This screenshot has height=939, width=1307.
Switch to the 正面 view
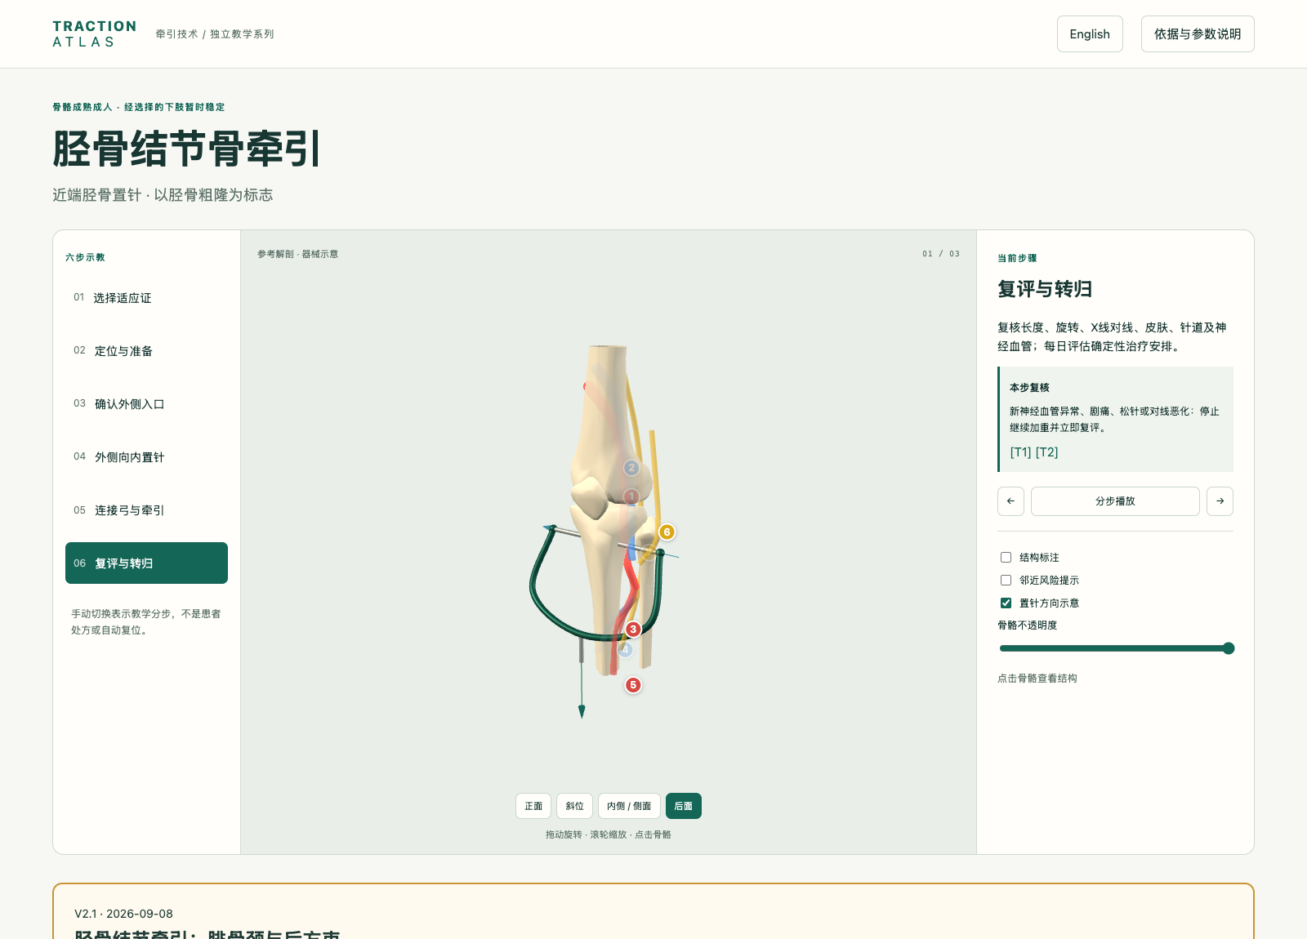pyautogui.click(x=533, y=806)
